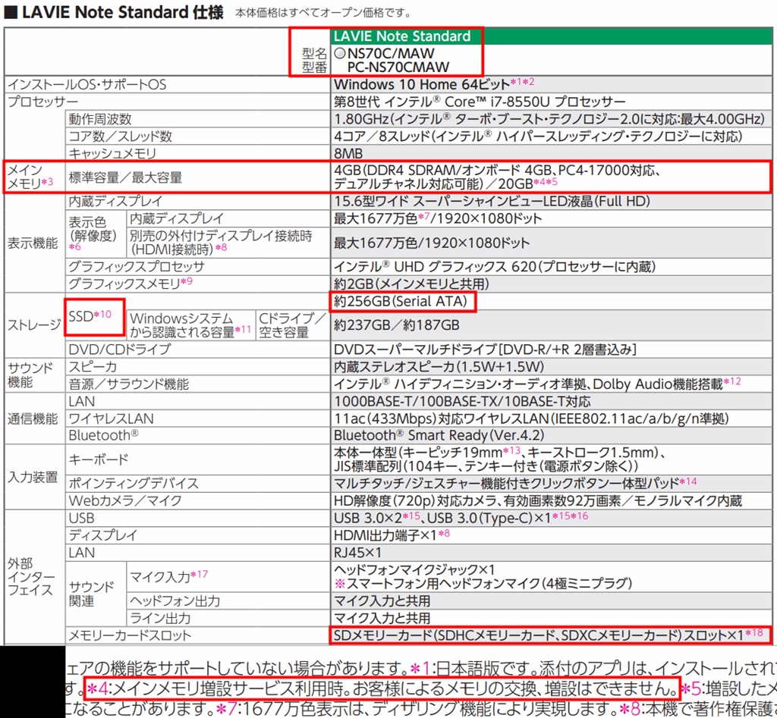Screen dimensions: 777x718
Task: Click the 'サウンド関連' label
Action: click(91, 594)
